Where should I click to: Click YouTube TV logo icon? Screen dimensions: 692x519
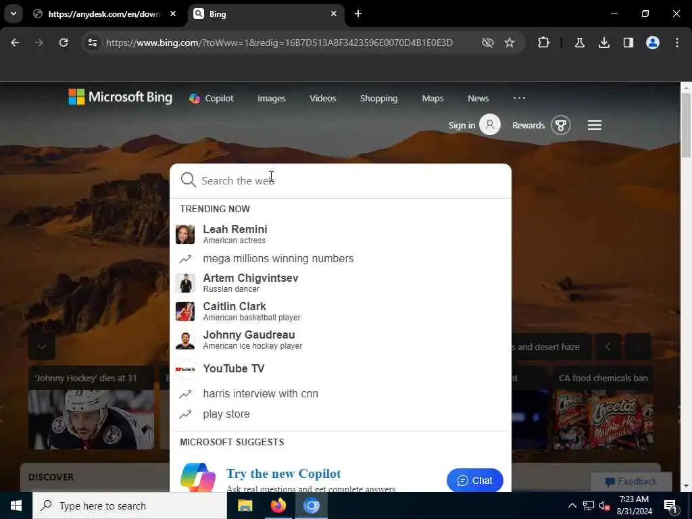185,369
